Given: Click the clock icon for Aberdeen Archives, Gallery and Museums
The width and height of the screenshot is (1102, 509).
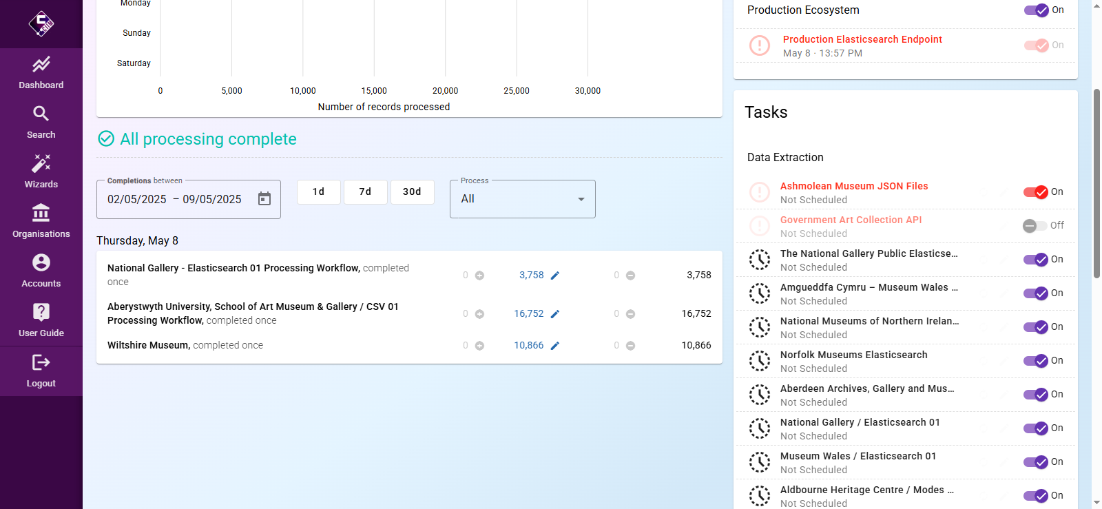Looking at the screenshot, I should tap(760, 395).
